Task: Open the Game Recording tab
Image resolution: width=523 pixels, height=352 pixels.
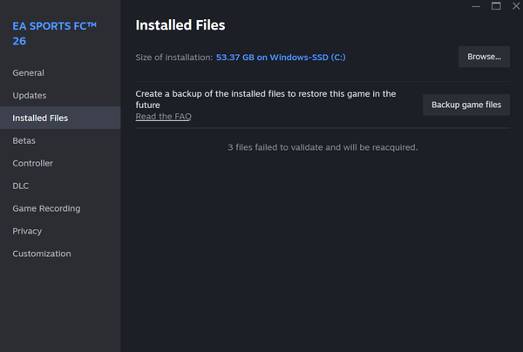Action: coord(46,209)
